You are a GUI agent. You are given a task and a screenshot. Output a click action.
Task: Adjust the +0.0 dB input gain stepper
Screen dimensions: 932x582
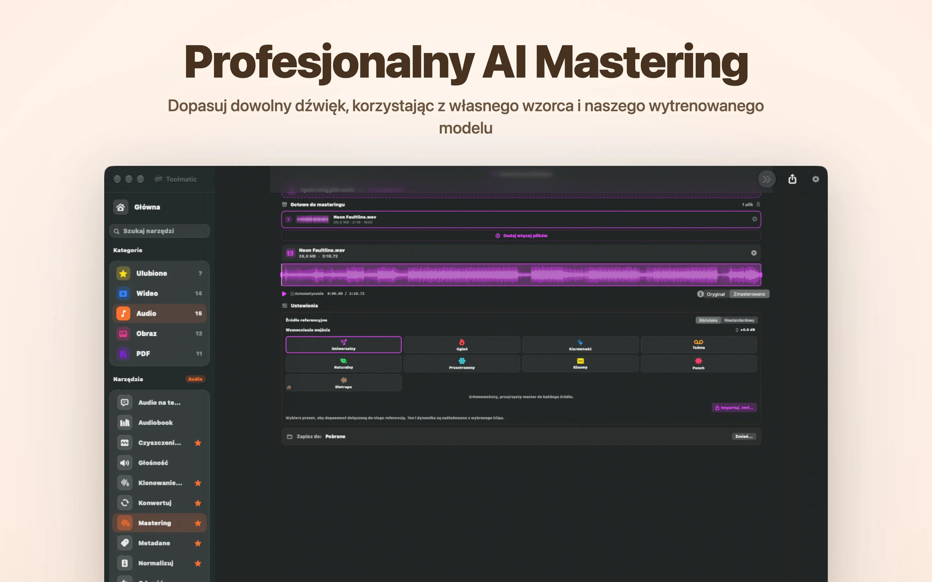[737, 330]
